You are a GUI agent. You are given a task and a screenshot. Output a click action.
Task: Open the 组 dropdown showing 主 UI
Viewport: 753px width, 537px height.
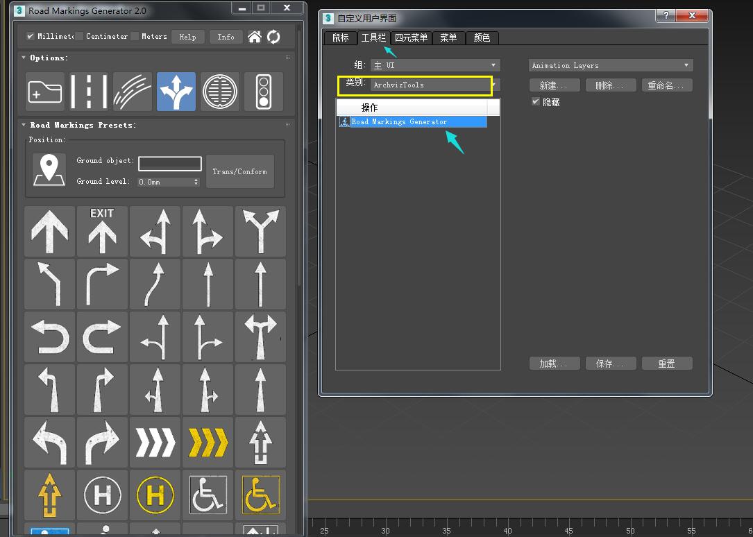(434, 65)
